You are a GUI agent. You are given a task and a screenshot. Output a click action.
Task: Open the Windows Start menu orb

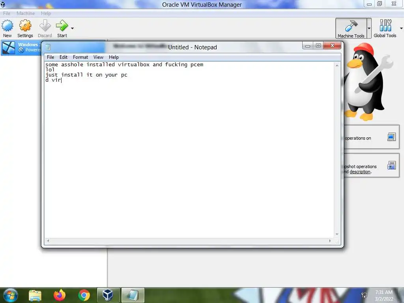(x=10, y=295)
